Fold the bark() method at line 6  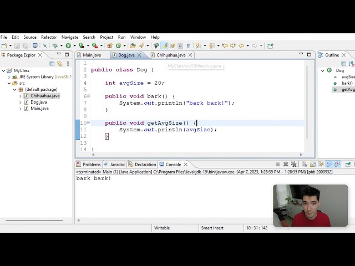[89, 96]
